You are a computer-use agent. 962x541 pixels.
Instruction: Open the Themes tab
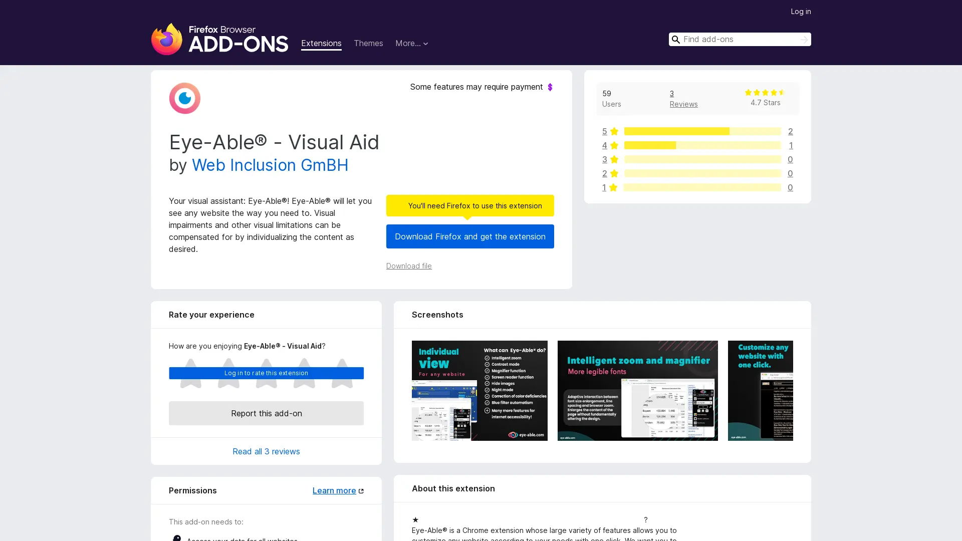tap(368, 44)
